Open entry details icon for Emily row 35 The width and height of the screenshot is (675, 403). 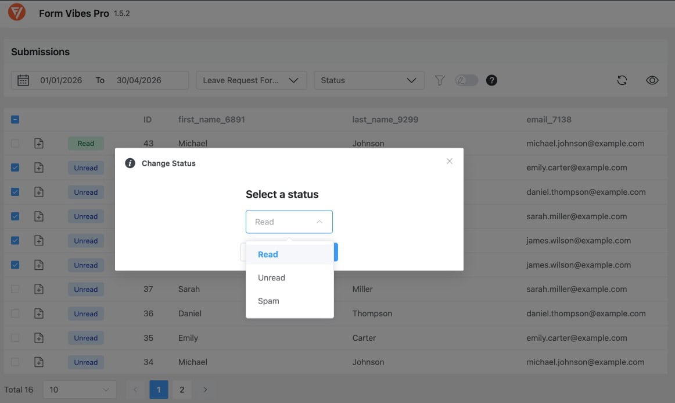[39, 338]
